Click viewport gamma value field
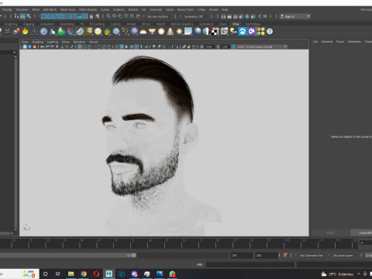The width and height of the screenshot is (372, 279). pos(225,46)
